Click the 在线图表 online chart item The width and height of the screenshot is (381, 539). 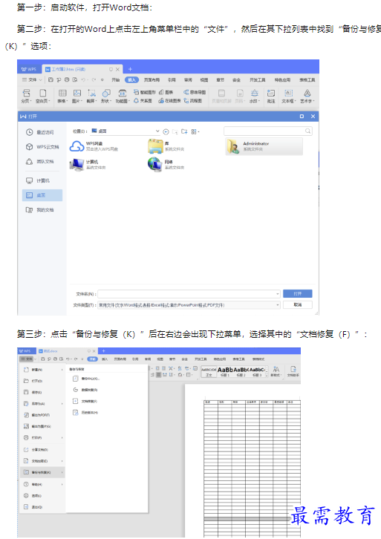click(169, 101)
